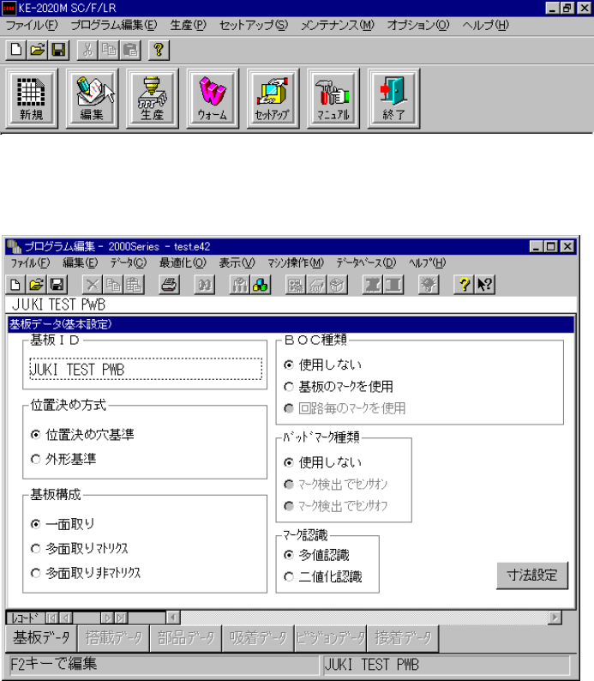
Task: Click Cut scissors icon in main window toolbar
Action: pyautogui.click(x=87, y=50)
